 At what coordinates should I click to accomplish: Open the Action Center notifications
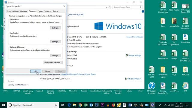click(187, 105)
